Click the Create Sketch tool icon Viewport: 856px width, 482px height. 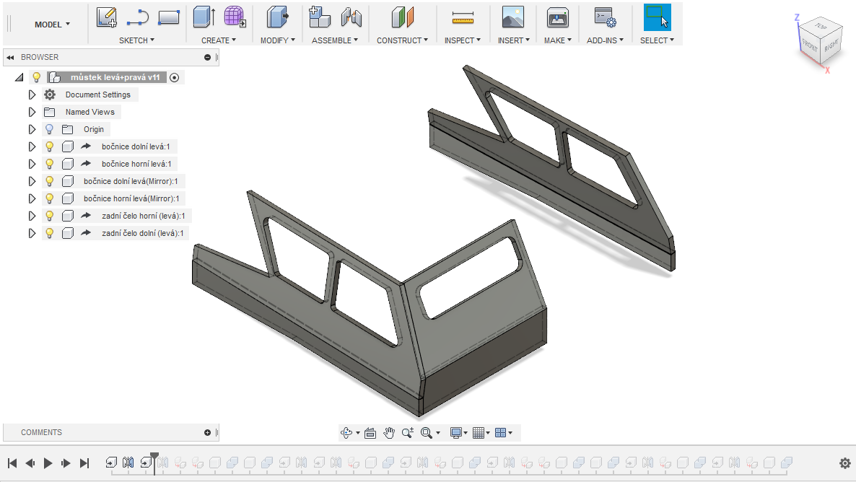(107, 17)
